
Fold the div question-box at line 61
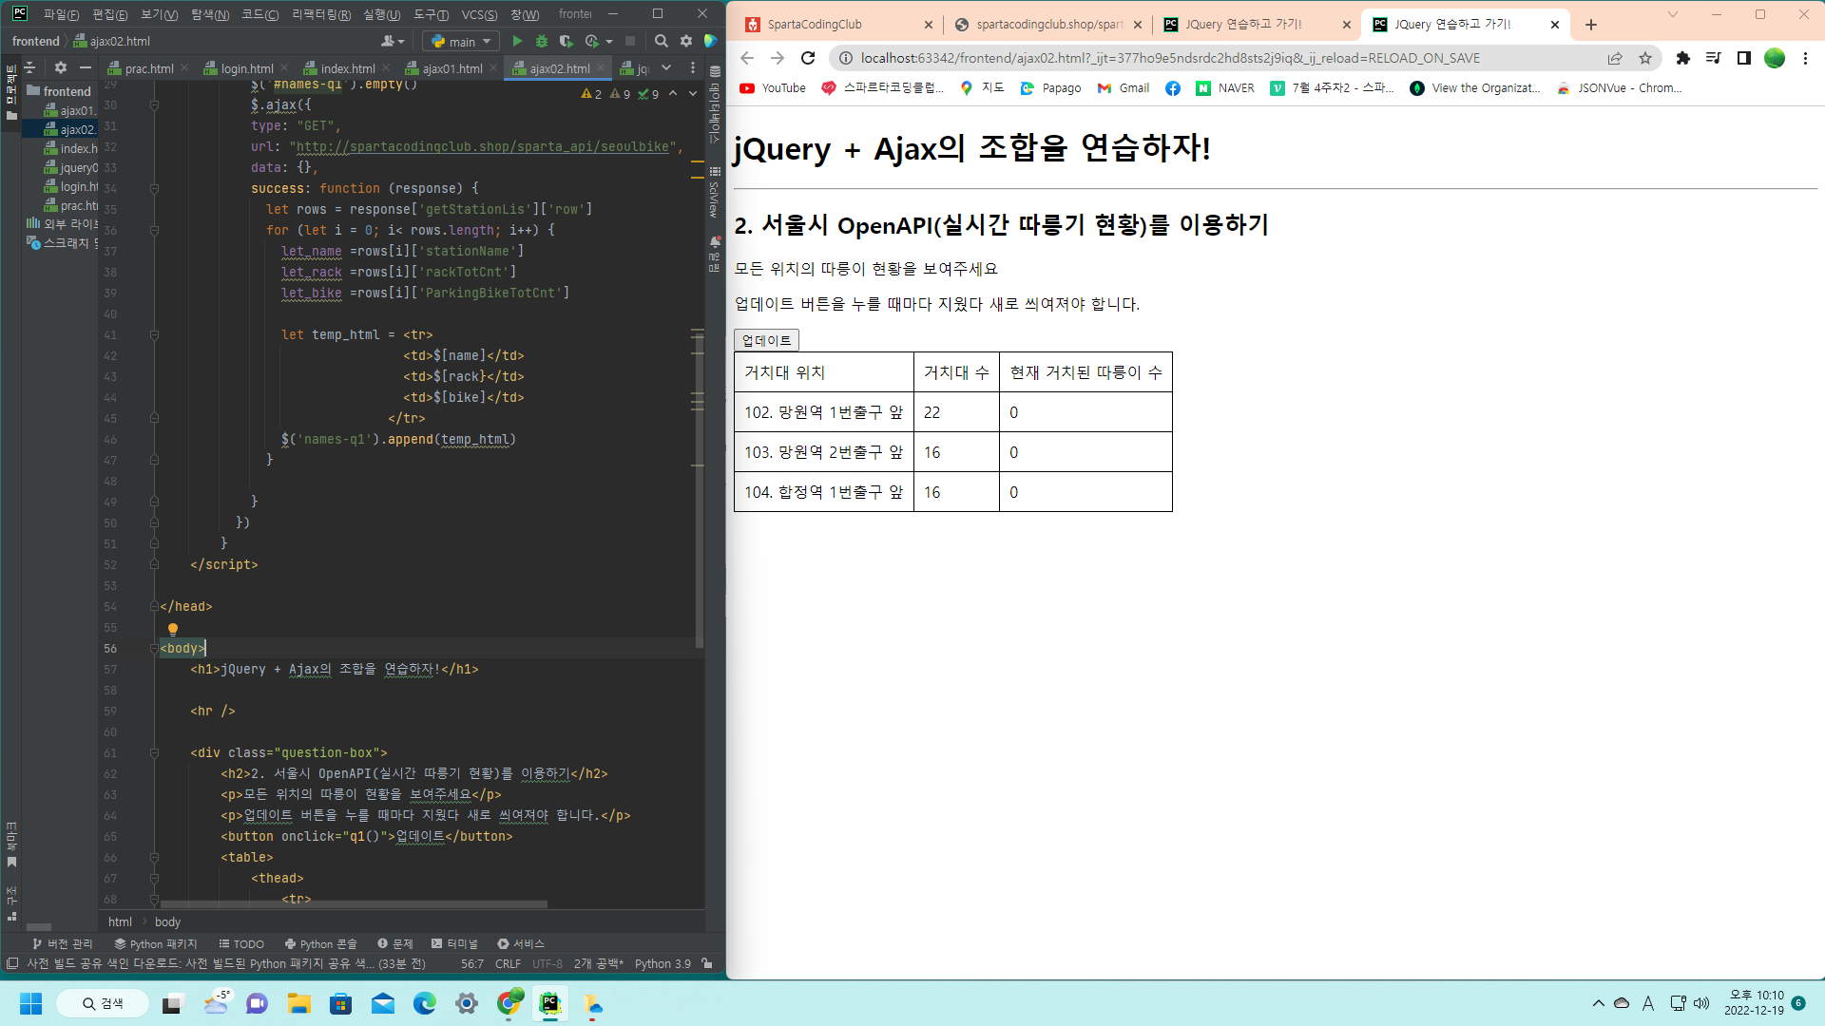click(154, 752)
